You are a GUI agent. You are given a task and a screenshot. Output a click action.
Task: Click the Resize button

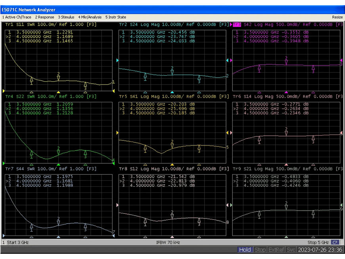(337, 17)
